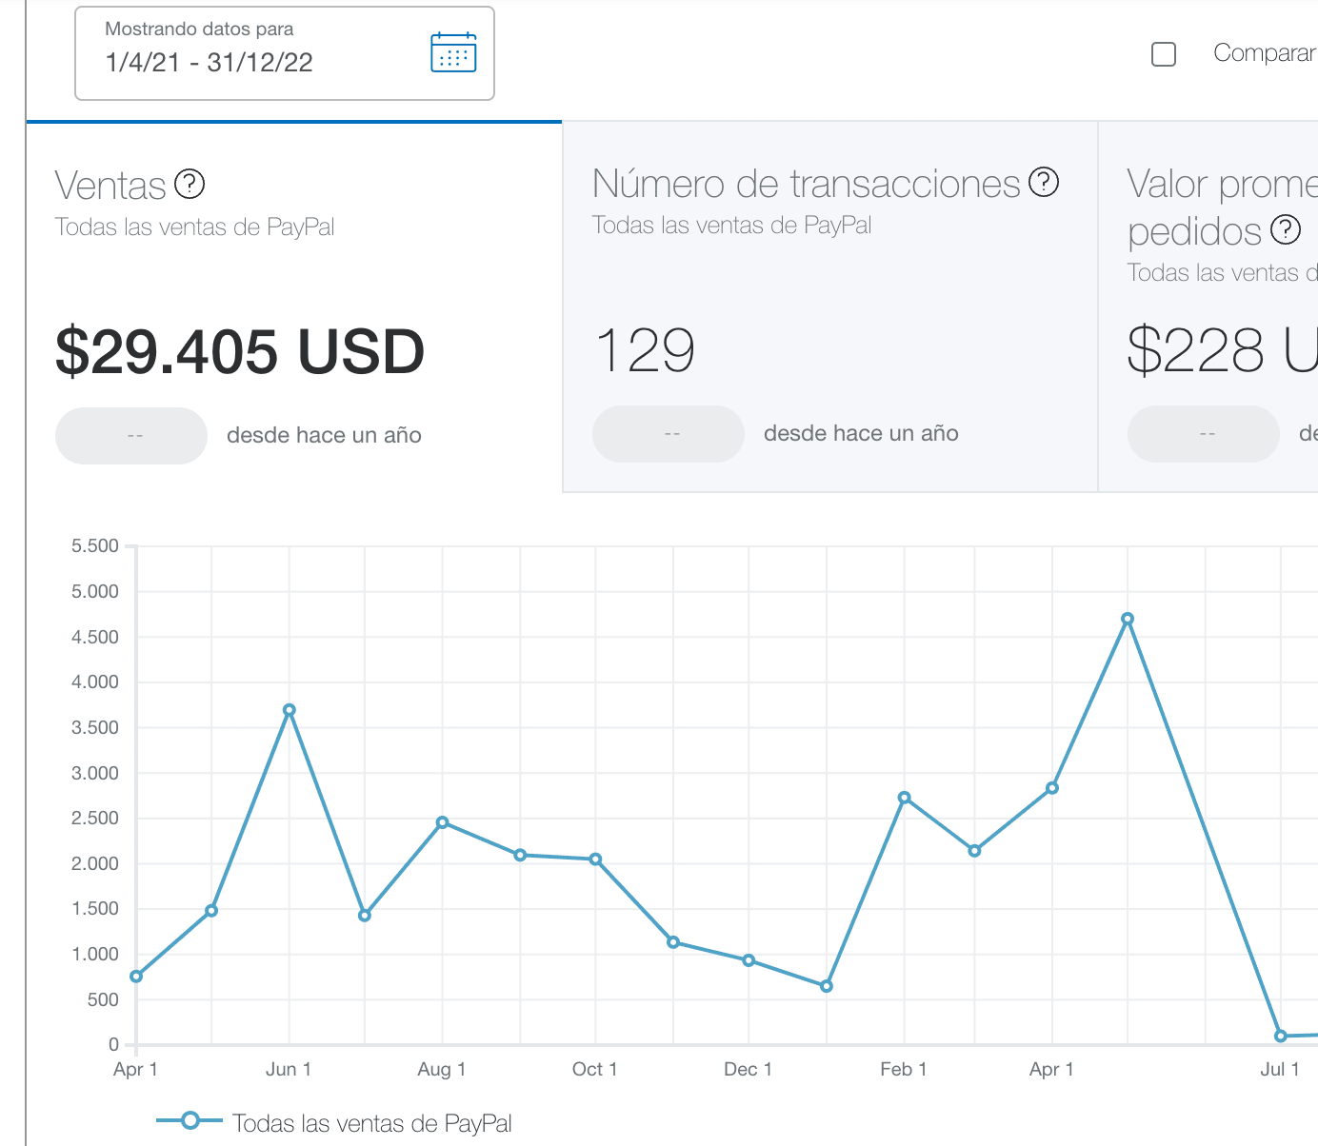This screenshot has height=1146, width=1318.
Task: Click the help icon next to Ventas
Action: coord(190,184)
